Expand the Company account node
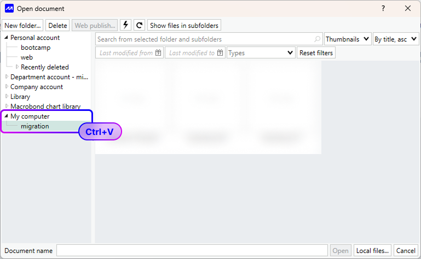This screenshot has height=259, width=421. [x=7, y=87]
